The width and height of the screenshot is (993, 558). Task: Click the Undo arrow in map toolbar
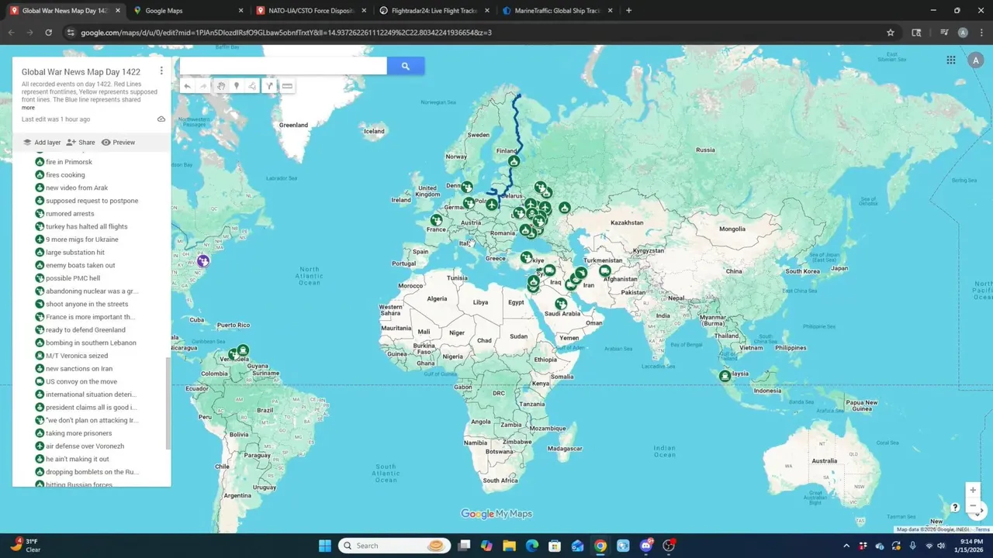pyautogui.click(x=187, y=86)
